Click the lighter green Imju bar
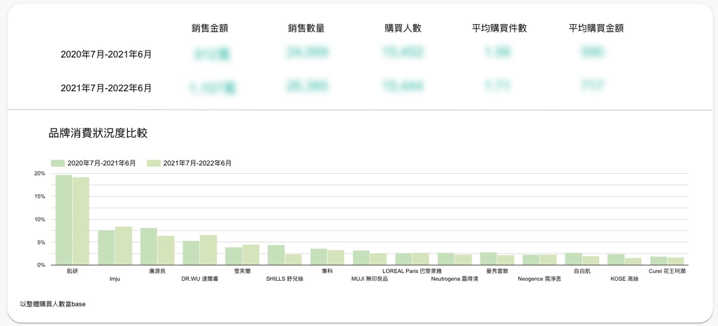The height and width of the screenshot is (326, 718). tap(123, 246)
